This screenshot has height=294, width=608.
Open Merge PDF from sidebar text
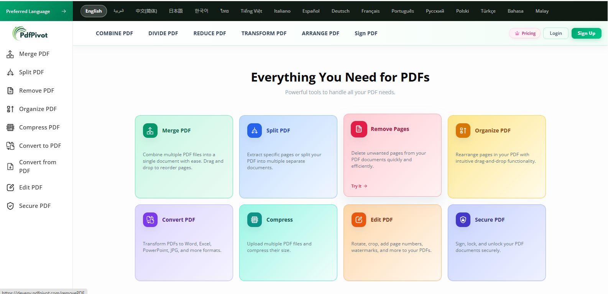(x=34, y=54)
